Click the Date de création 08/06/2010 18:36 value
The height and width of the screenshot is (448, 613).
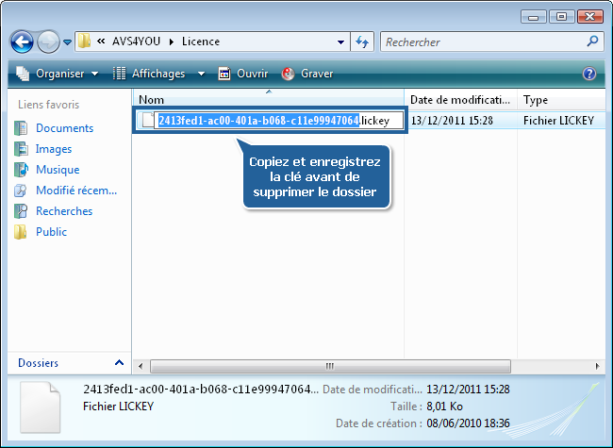(x=468, y=423)
